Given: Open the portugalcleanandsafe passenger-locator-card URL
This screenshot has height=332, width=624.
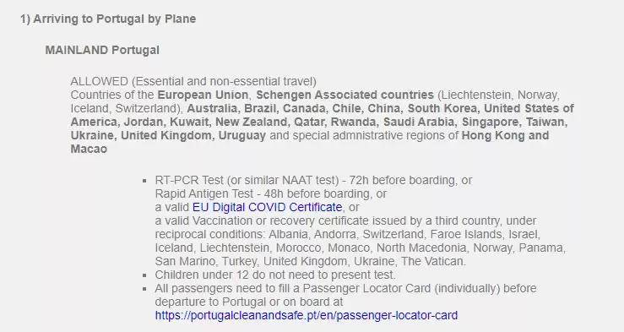Looking at the screenshot, I should point(307,316).
